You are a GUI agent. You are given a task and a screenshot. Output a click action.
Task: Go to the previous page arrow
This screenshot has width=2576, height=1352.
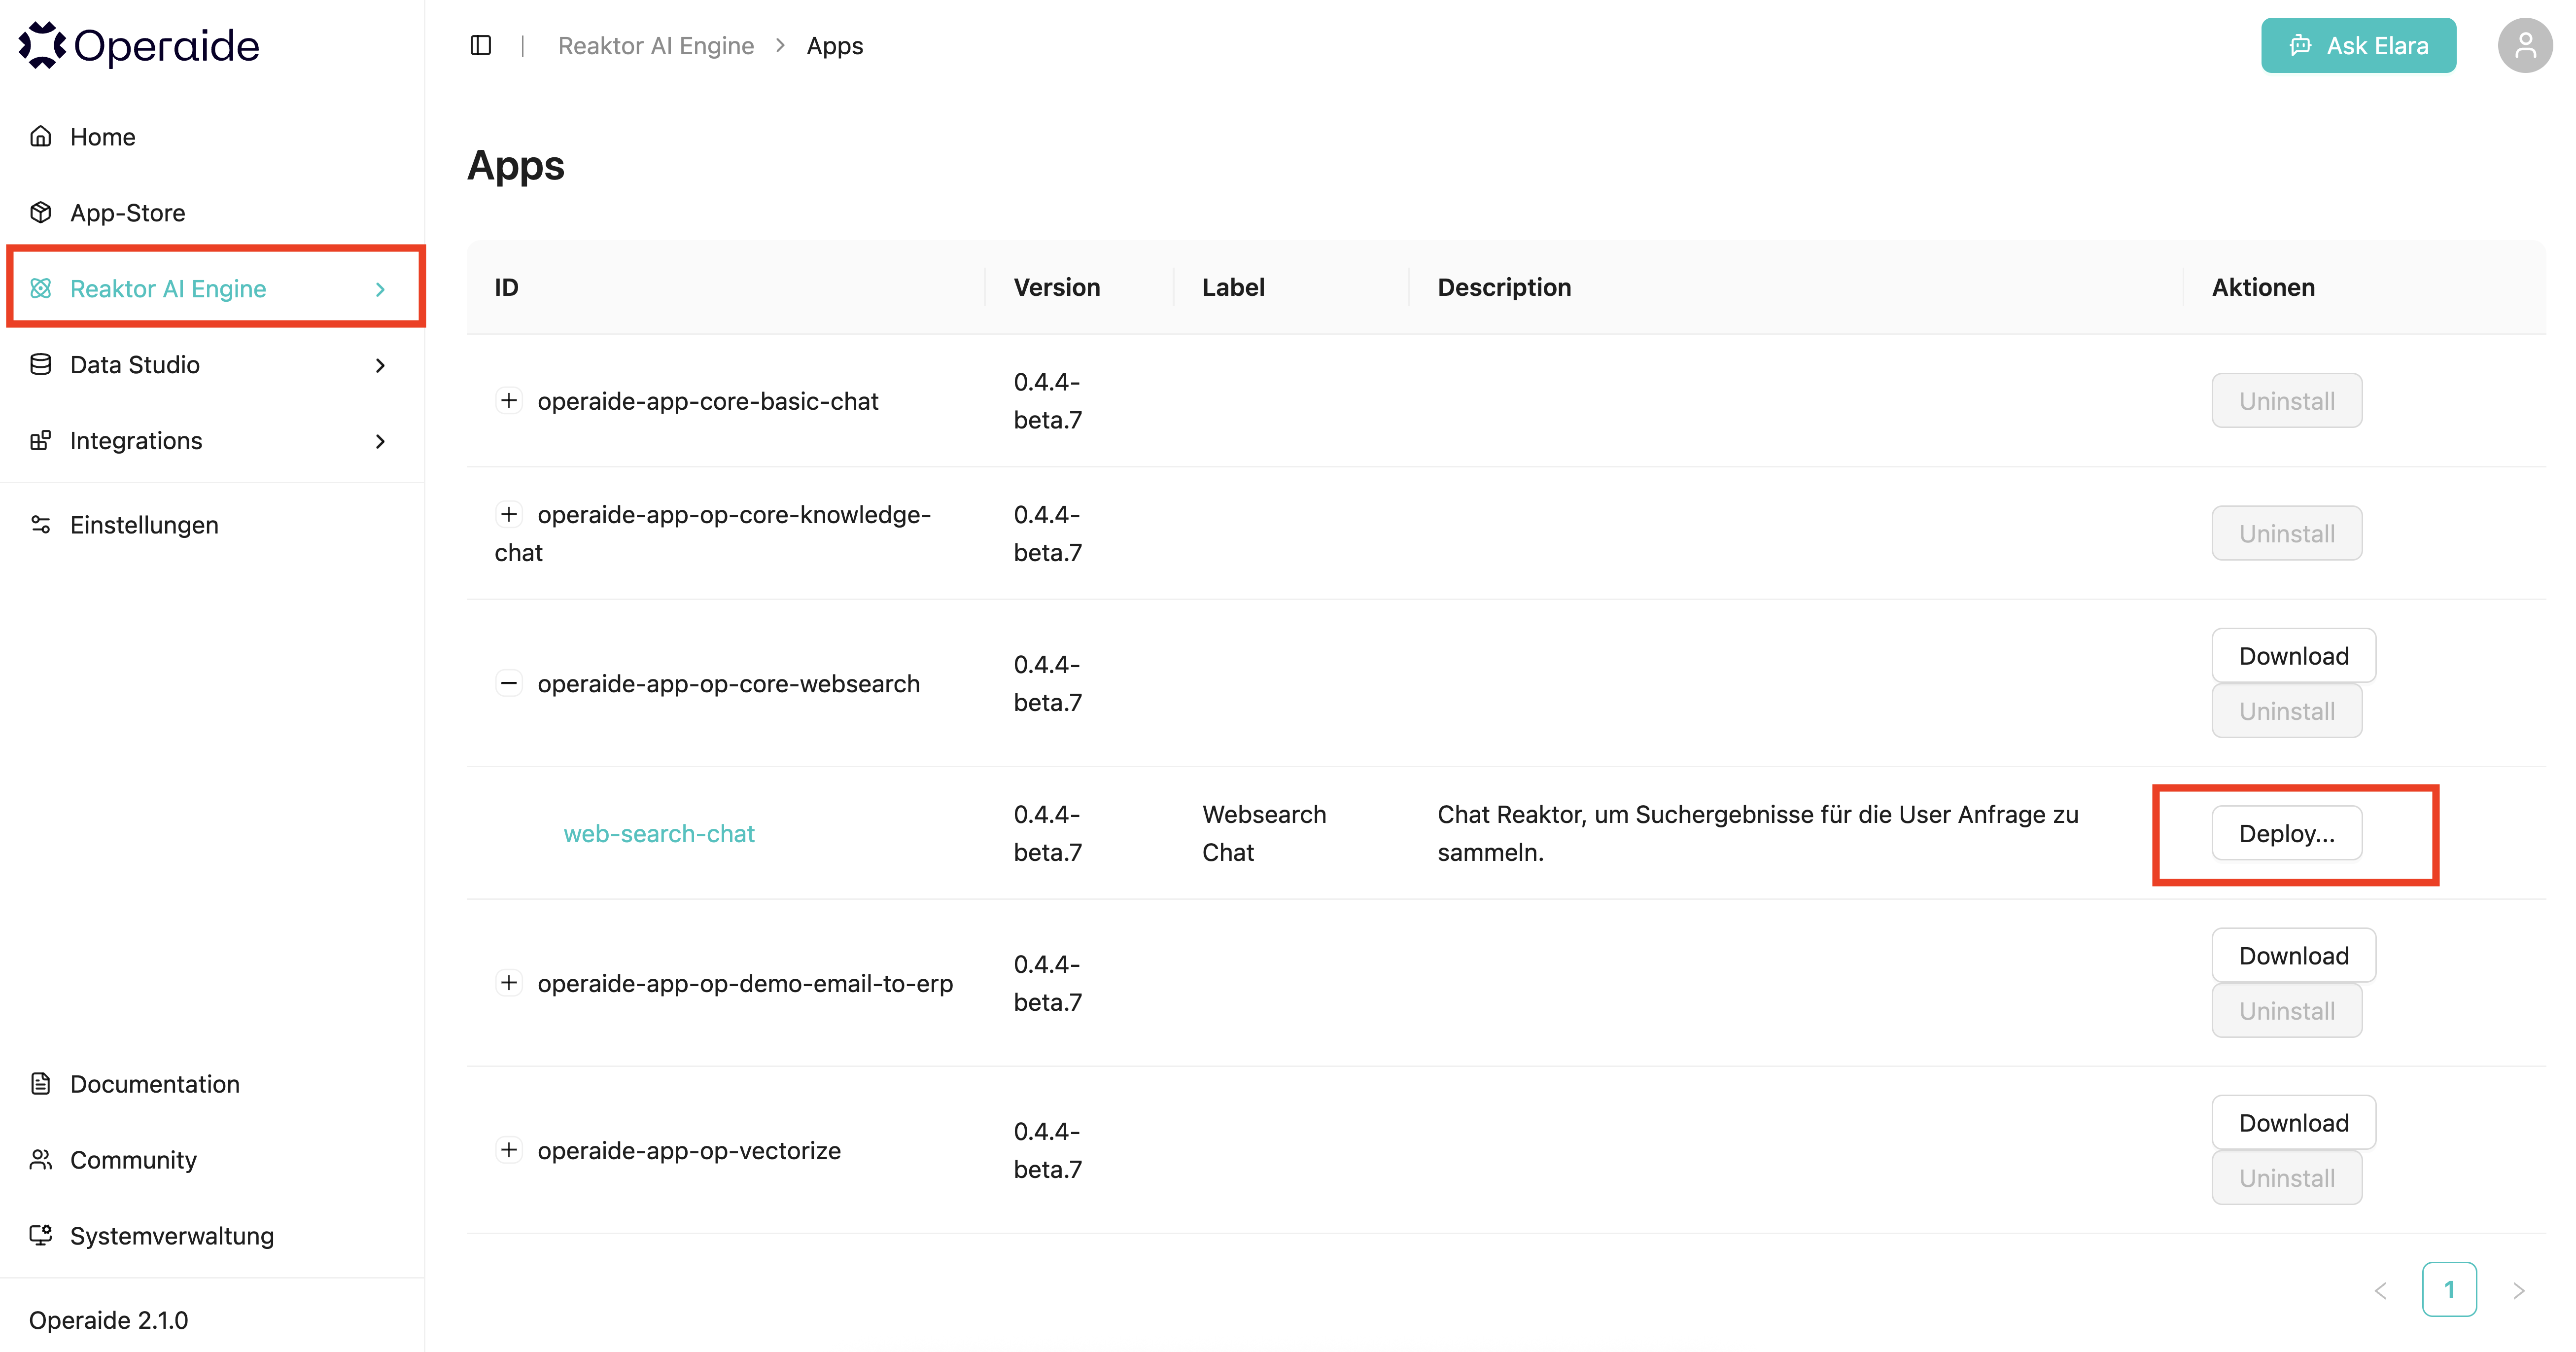point(2381,1290)
